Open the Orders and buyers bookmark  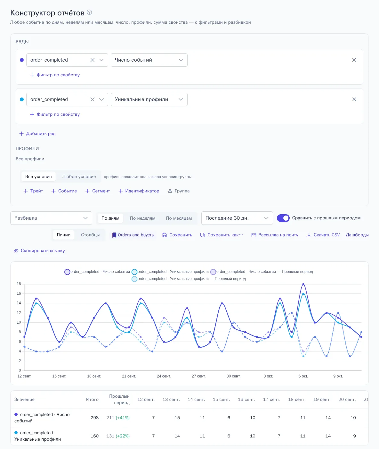(133, 235)
